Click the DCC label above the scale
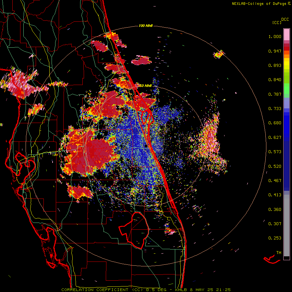Image resolution: width=292 pixels, height=292 pixels. point(285,19)
